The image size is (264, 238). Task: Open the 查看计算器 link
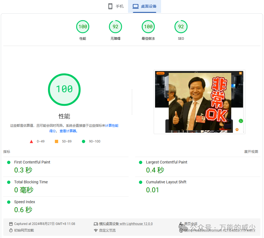[x=69, y=131]
